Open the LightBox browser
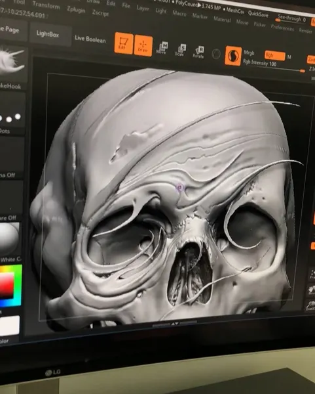Image resolution: width=315 pixels, height=394 pixels. [x=48, y=33]
